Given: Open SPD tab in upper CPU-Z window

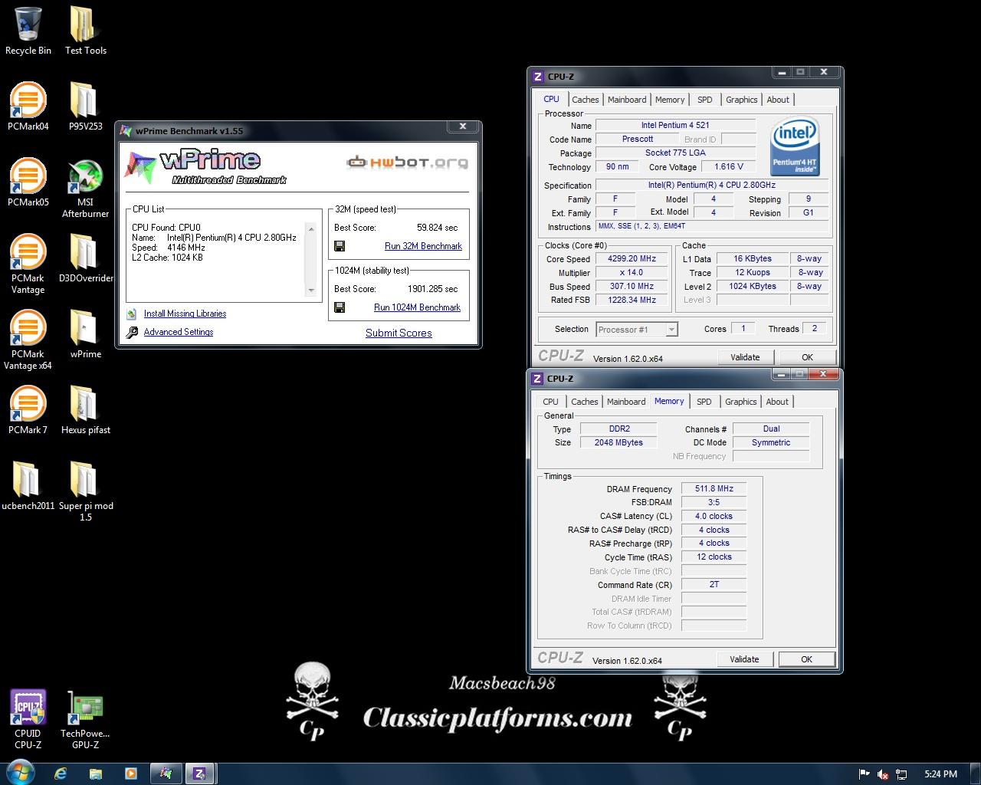Looking at the screenshot, I should tap(705, 100).
